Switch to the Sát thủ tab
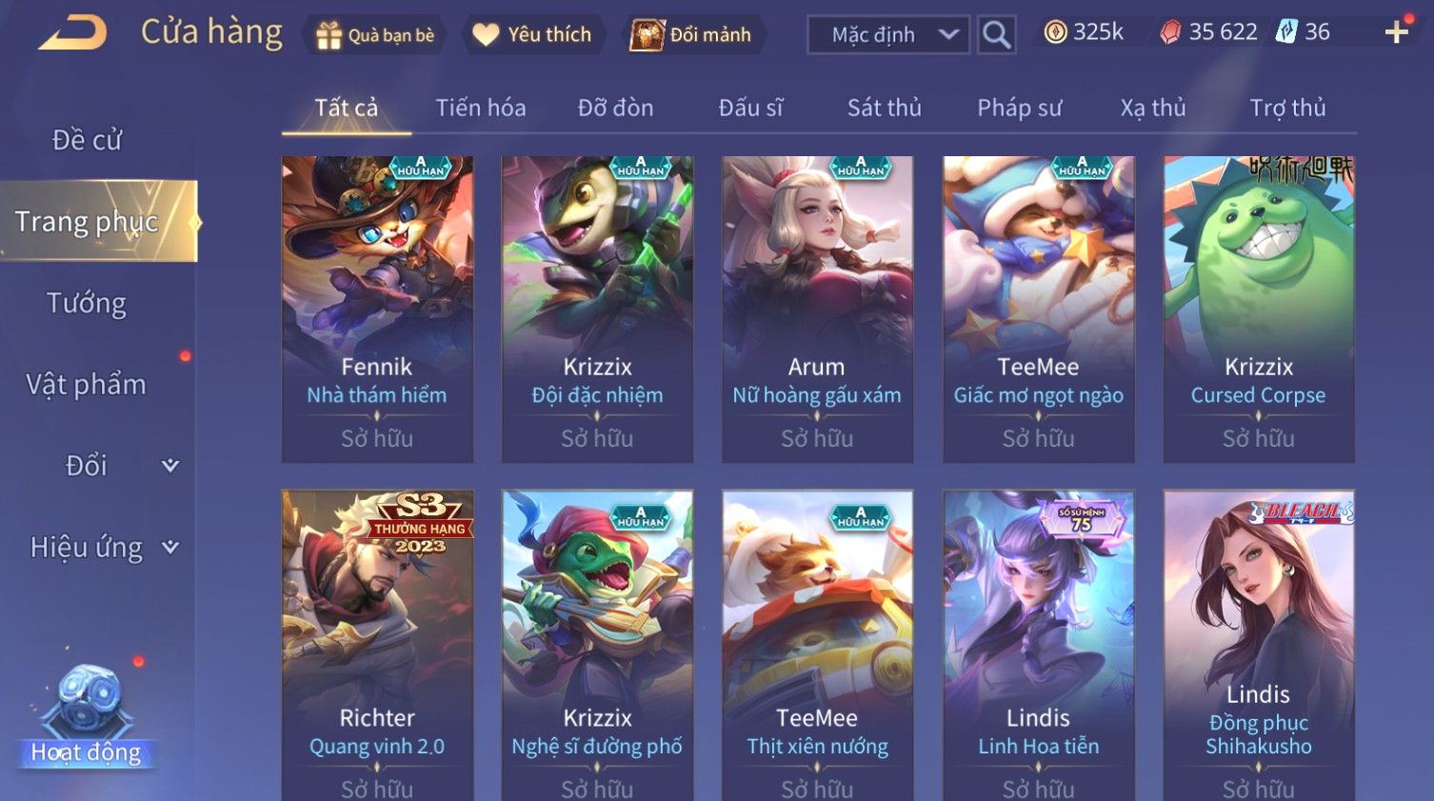 coord(885,108)
